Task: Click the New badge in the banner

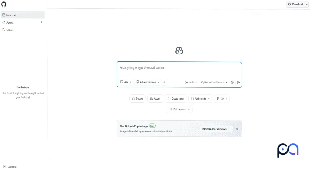Action: pyautogui.click(x=152, y=126)
